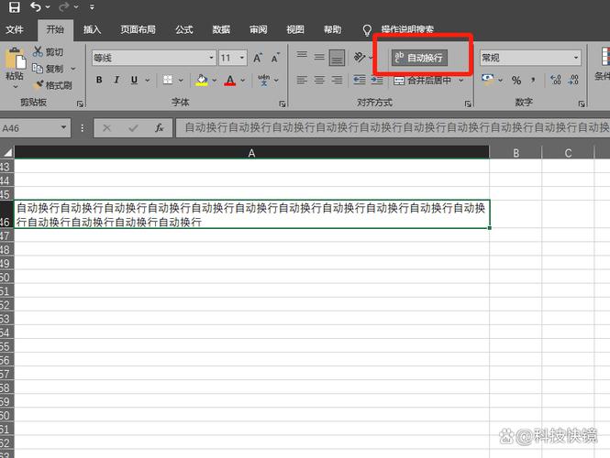Open the font size dropdown showing 11
The image size is (610, 458).
pos(231,58)
